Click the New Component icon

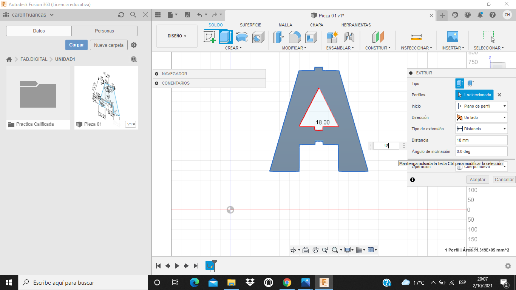tap(332, 37)
